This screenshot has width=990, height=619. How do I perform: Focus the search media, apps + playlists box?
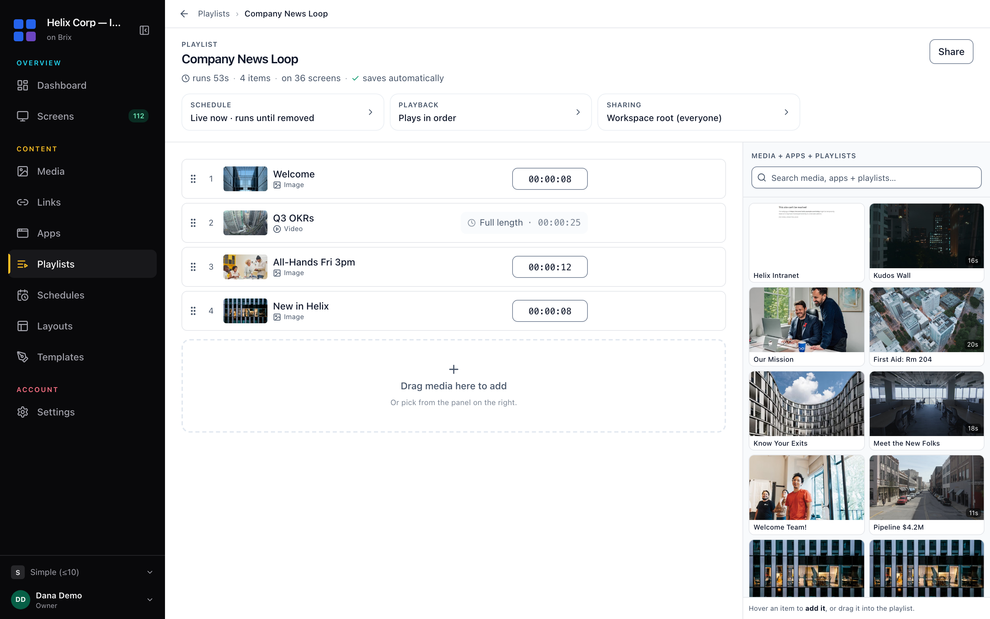click(867, 178)
